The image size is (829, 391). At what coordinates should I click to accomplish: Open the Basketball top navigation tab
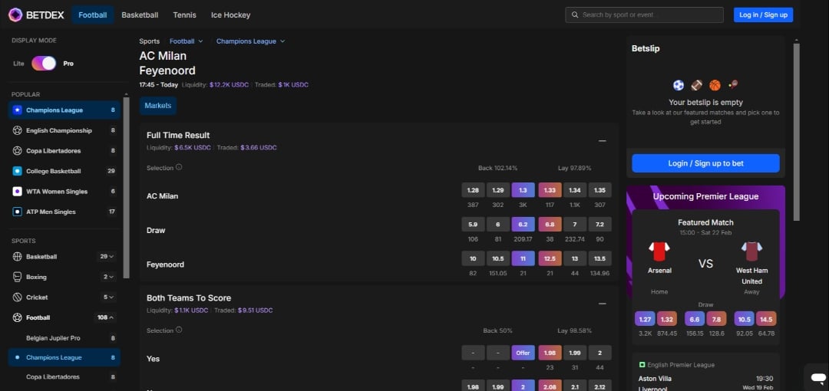pyautogui.click(x=140, y=15)
